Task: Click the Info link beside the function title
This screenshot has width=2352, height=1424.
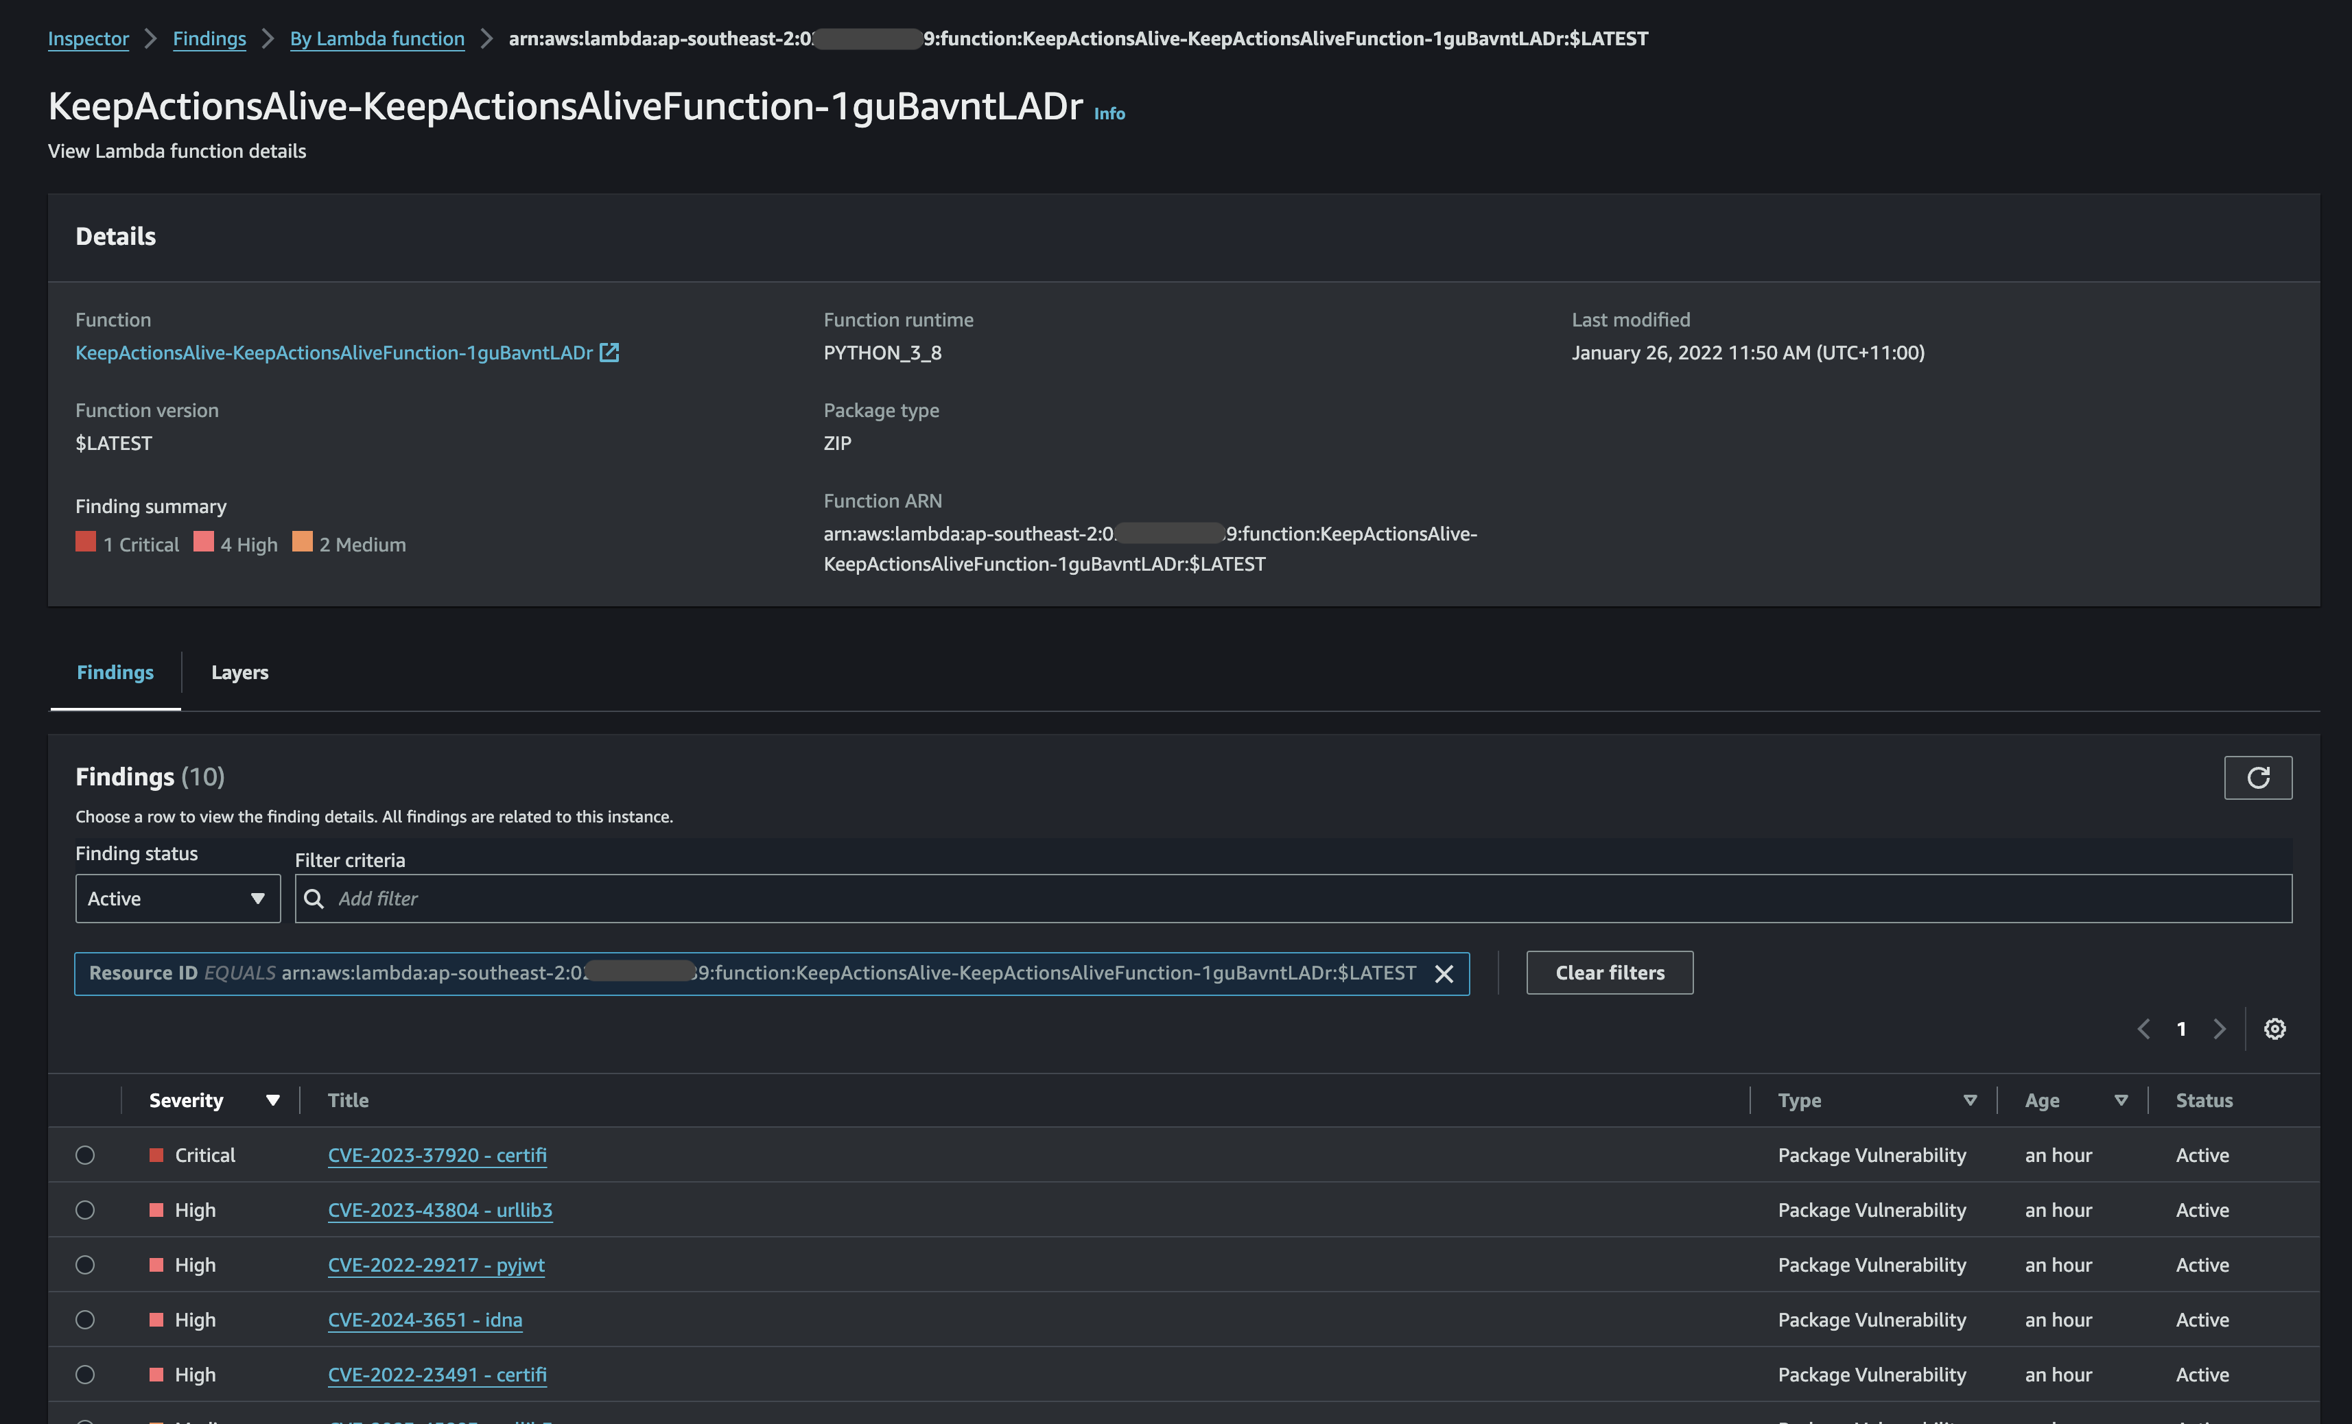Action: pos(1109,112)
